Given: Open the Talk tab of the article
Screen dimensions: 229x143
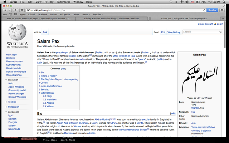Looking at the screenshot, I should 45,32.
